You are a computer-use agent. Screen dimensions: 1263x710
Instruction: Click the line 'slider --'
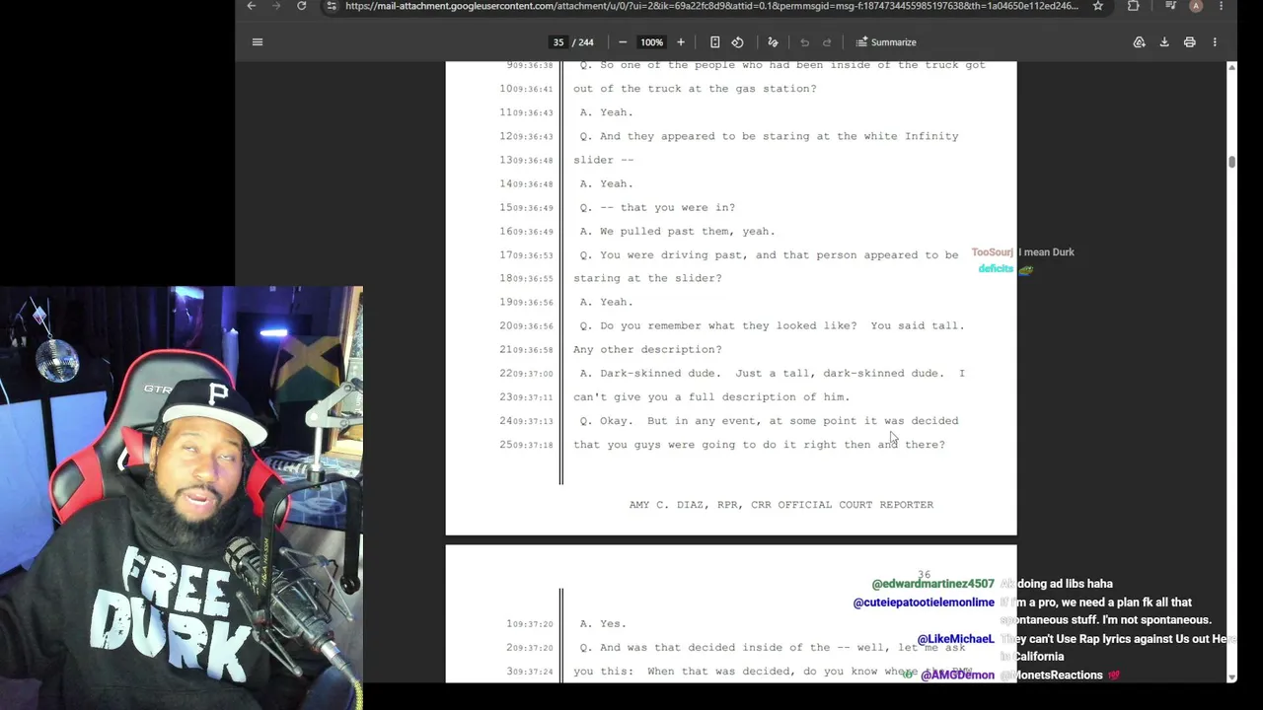coord(604,160)
